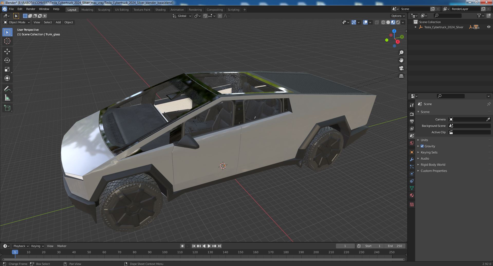Image resolution: width=493 pixels, height=266 pixels.
Task: Click the viewport zoom magnifier icon
Action: 401,53
